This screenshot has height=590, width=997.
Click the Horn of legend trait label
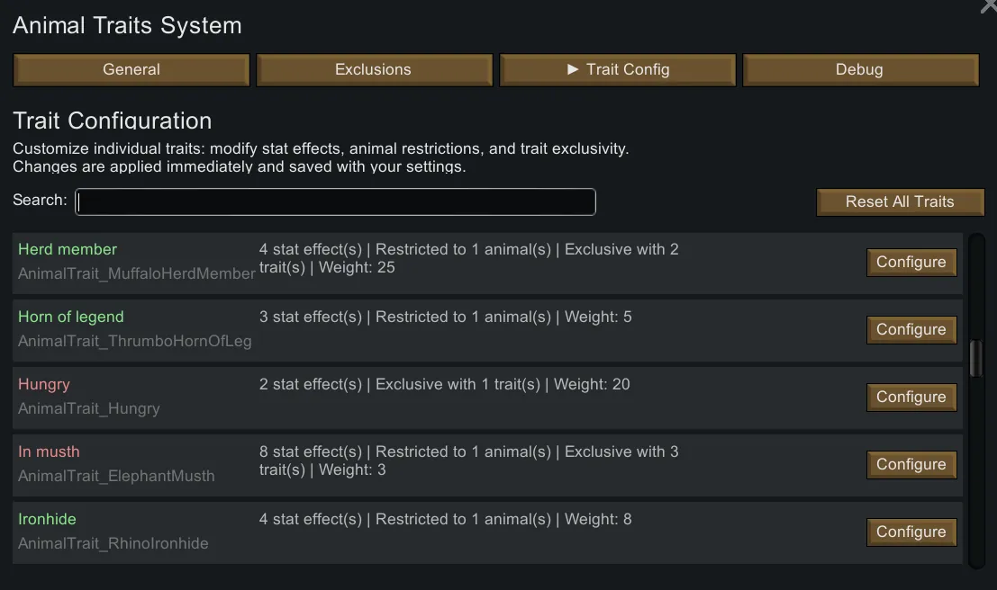(71, 317)
